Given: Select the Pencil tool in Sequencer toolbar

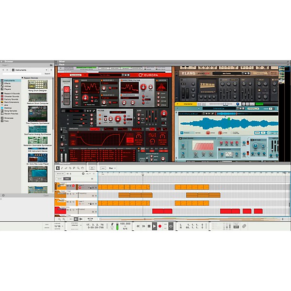Looking at the screenshot, I should click(x=62, y=168).
